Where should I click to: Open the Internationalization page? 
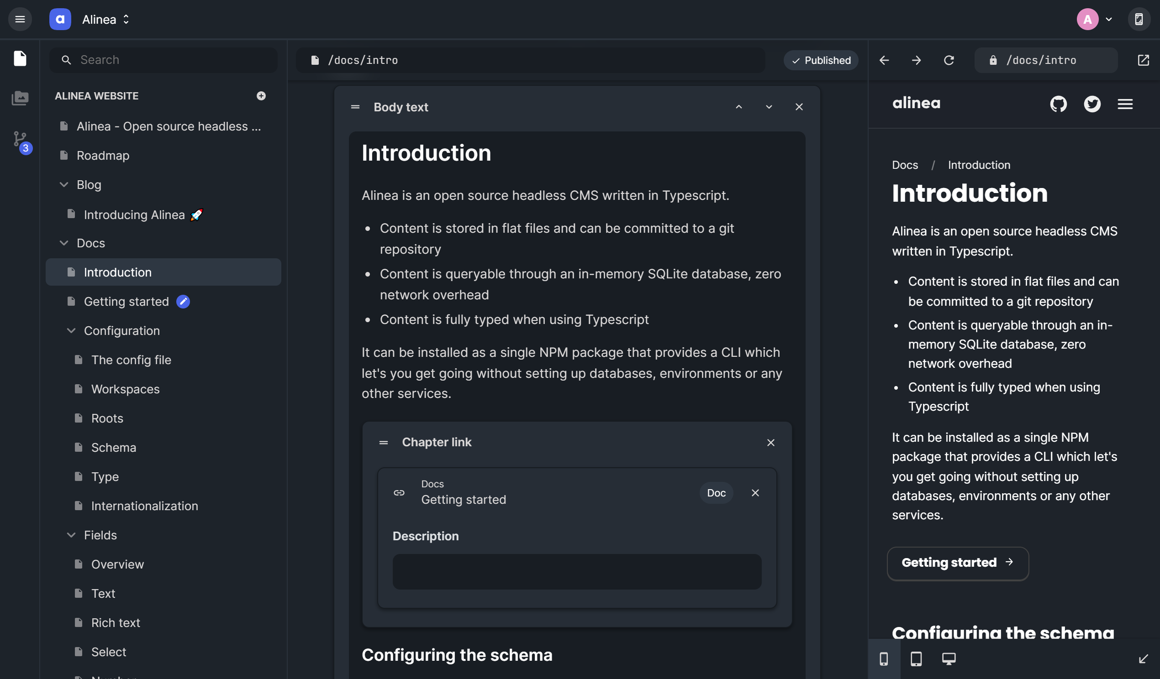pos(163,506)
